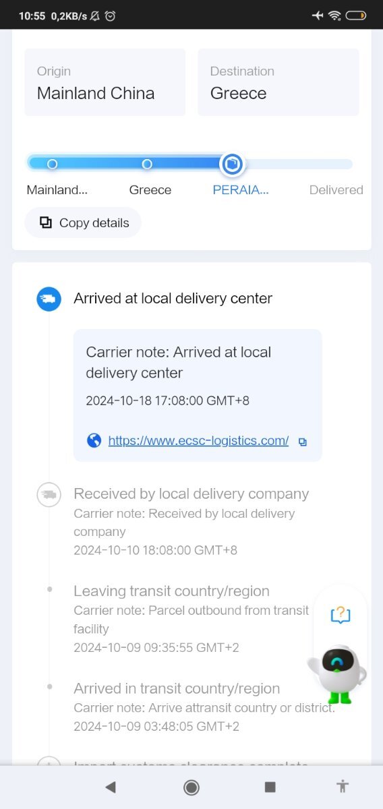Viewport: 383px width, 809px height.
Task: Tap the blue truck icon for arrived status
Action: 49,299
